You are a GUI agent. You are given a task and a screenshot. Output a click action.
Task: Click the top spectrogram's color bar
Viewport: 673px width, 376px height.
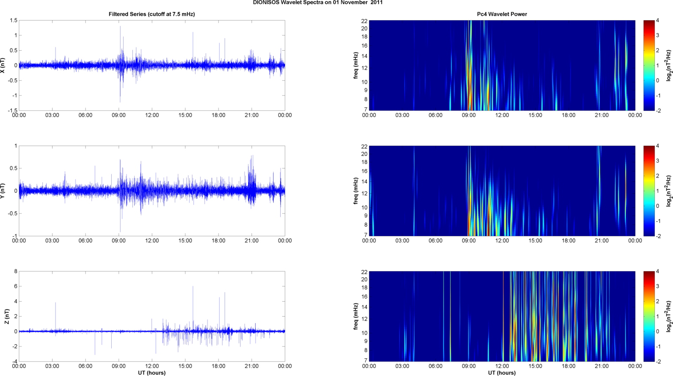(649, 65)
